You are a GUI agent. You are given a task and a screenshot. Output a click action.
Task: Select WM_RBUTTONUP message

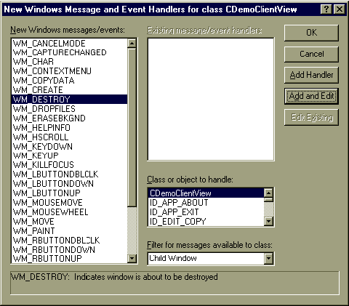pos(69,259)
